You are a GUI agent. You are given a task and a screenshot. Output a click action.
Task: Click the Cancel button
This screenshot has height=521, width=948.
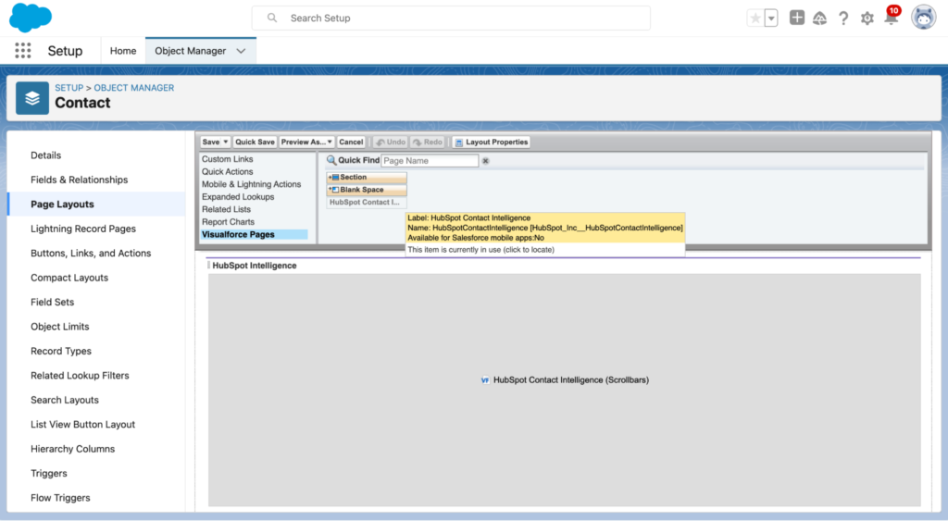coord(351,142)
